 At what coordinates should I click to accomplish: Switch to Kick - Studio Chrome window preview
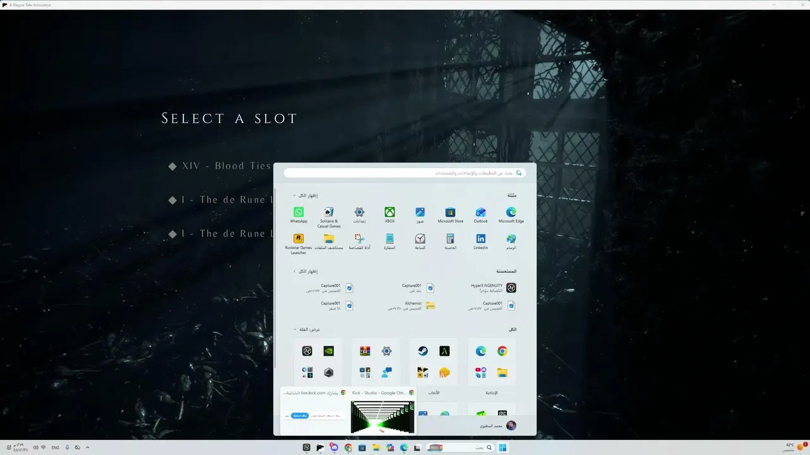(x=383, y=411)
